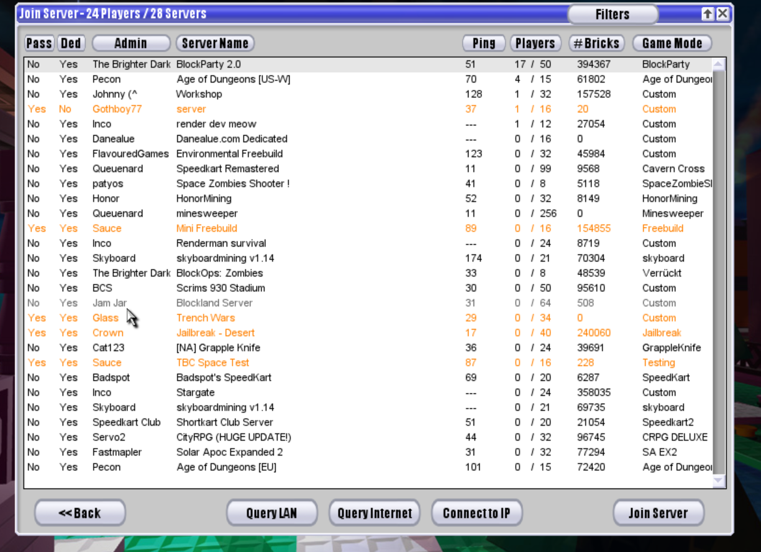The height and width of the screenshot is (552, 761).
Task: Click the server list scrollbar down arrow
Action: pyautogui.click(x=719, y=481)
